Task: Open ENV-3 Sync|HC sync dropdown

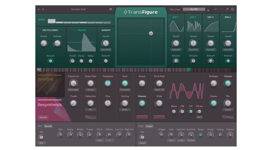Action: click(211, 50)
